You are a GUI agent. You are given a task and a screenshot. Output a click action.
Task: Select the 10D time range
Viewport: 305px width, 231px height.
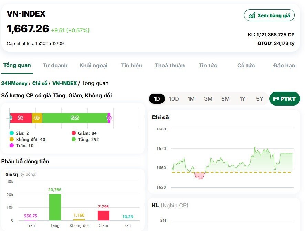174,99
